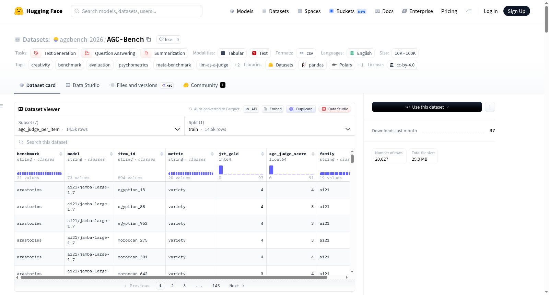
Task: Sort by the metric column
Action: (212, 154)
